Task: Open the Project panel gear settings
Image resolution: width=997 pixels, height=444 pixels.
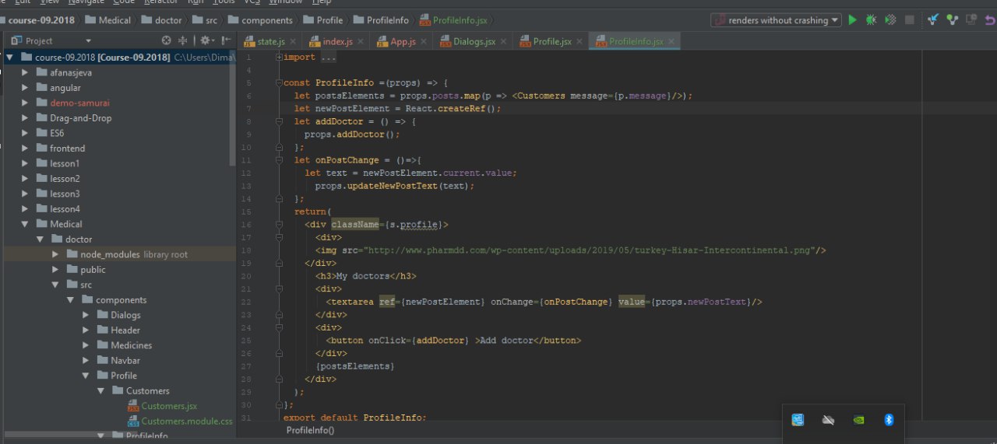Action: click(x=206, y=40)
